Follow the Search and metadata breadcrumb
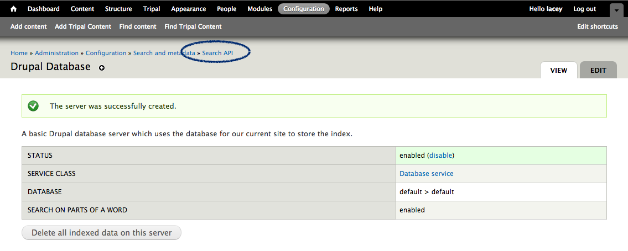 [x=164, y=53]
